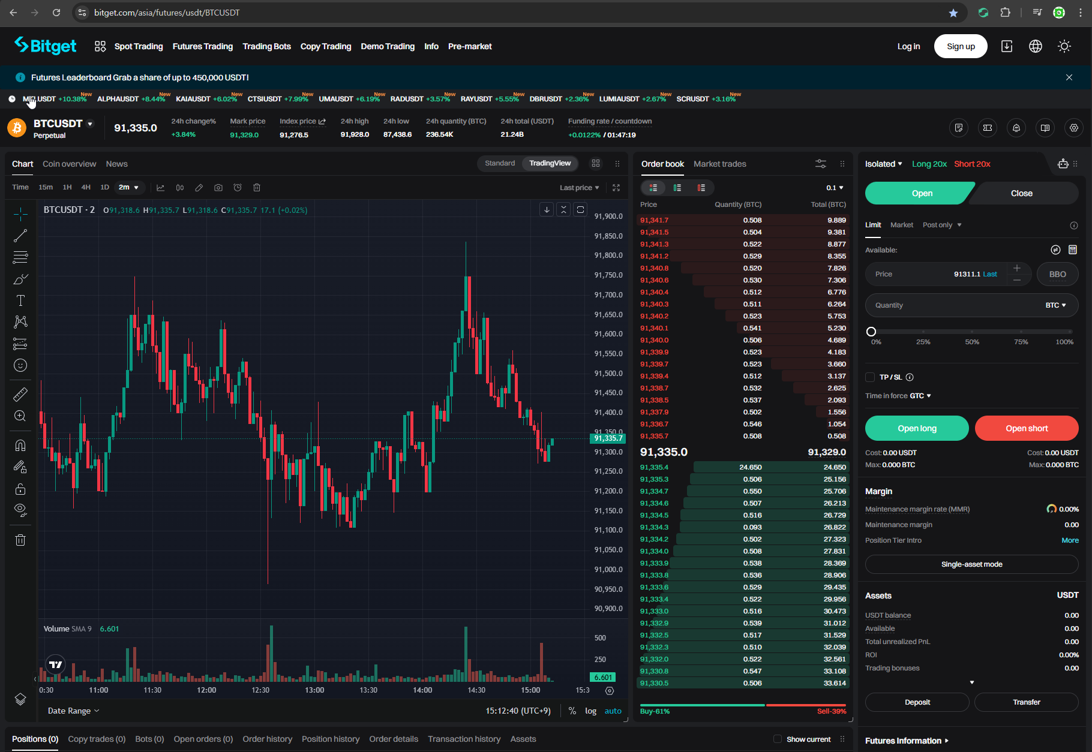Viewport: 1092px width, 752px height.
Task: Open chart indicators button
Action: pos(161,188)
